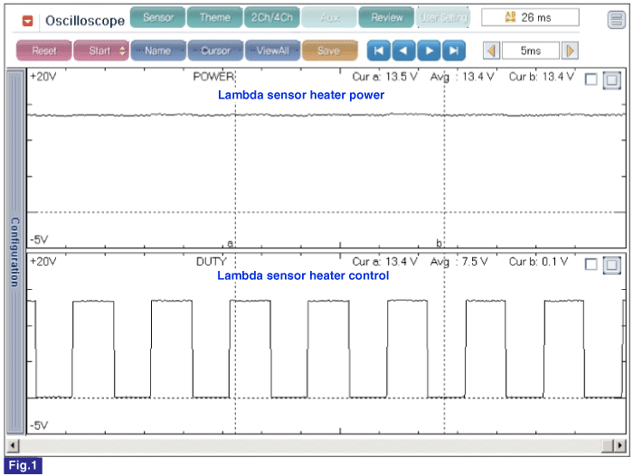Maximize the DUTY channel view
Image resolution: width=633 pixels, height=476 pixels.
click(611, 265)
